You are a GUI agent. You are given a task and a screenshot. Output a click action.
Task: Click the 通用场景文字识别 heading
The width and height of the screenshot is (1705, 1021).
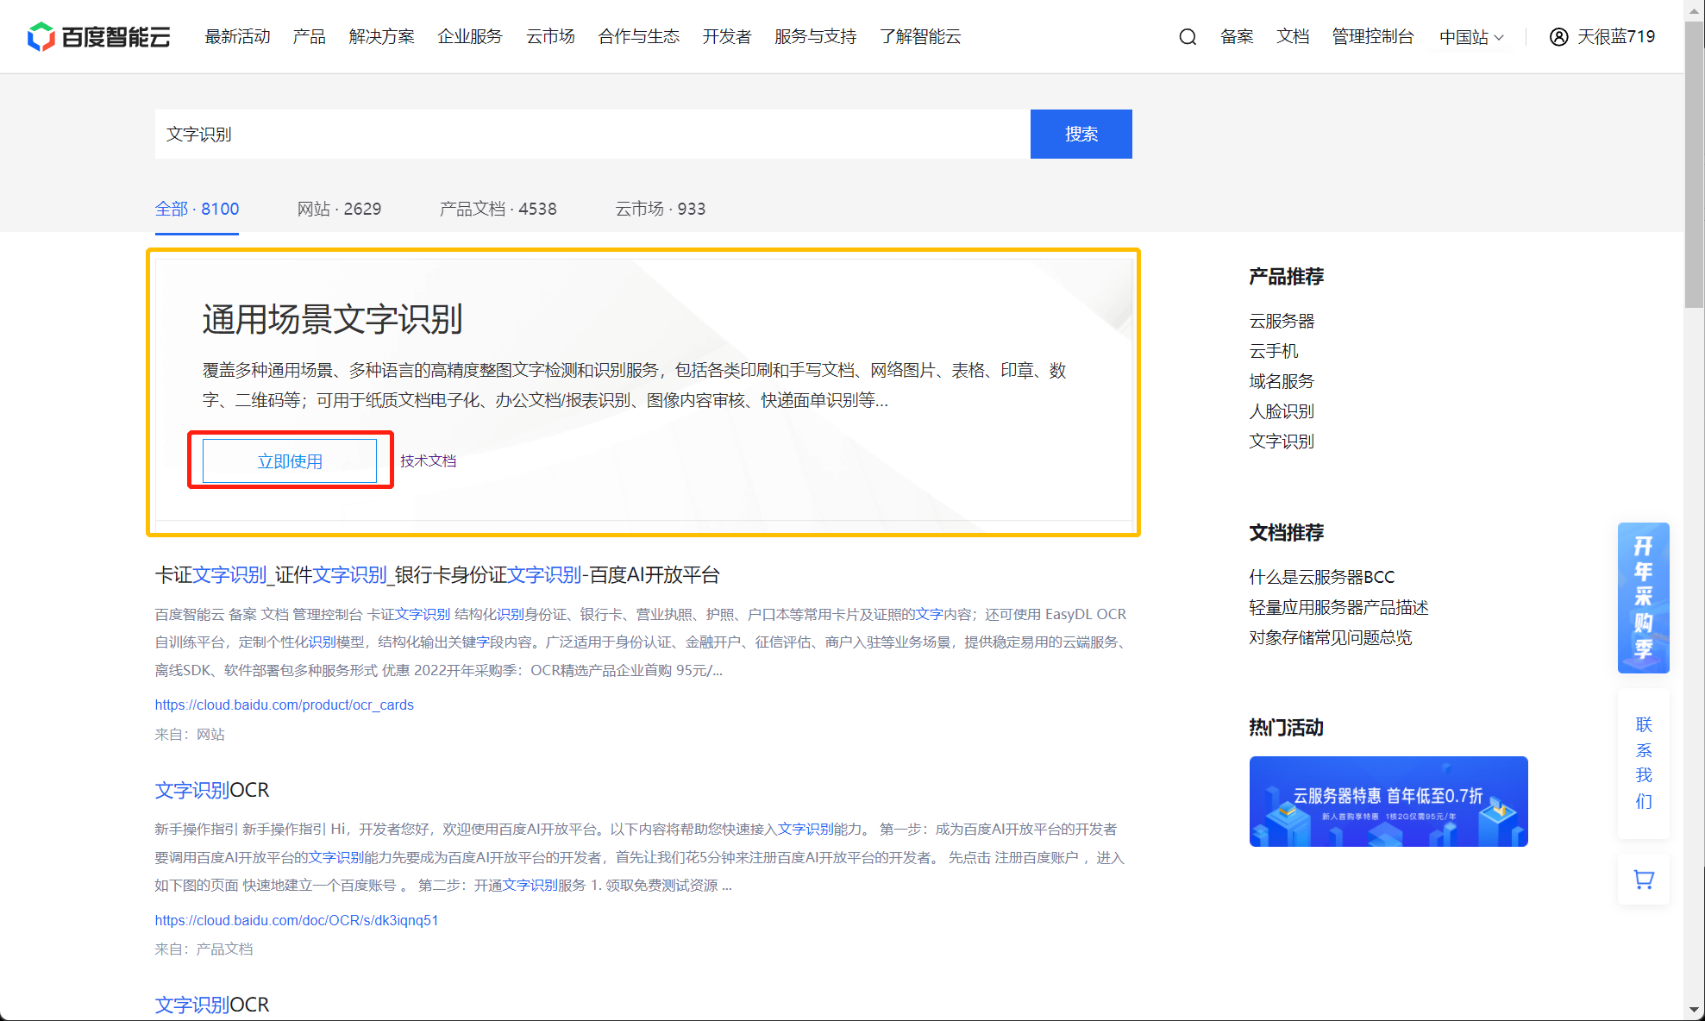point(332,319)
